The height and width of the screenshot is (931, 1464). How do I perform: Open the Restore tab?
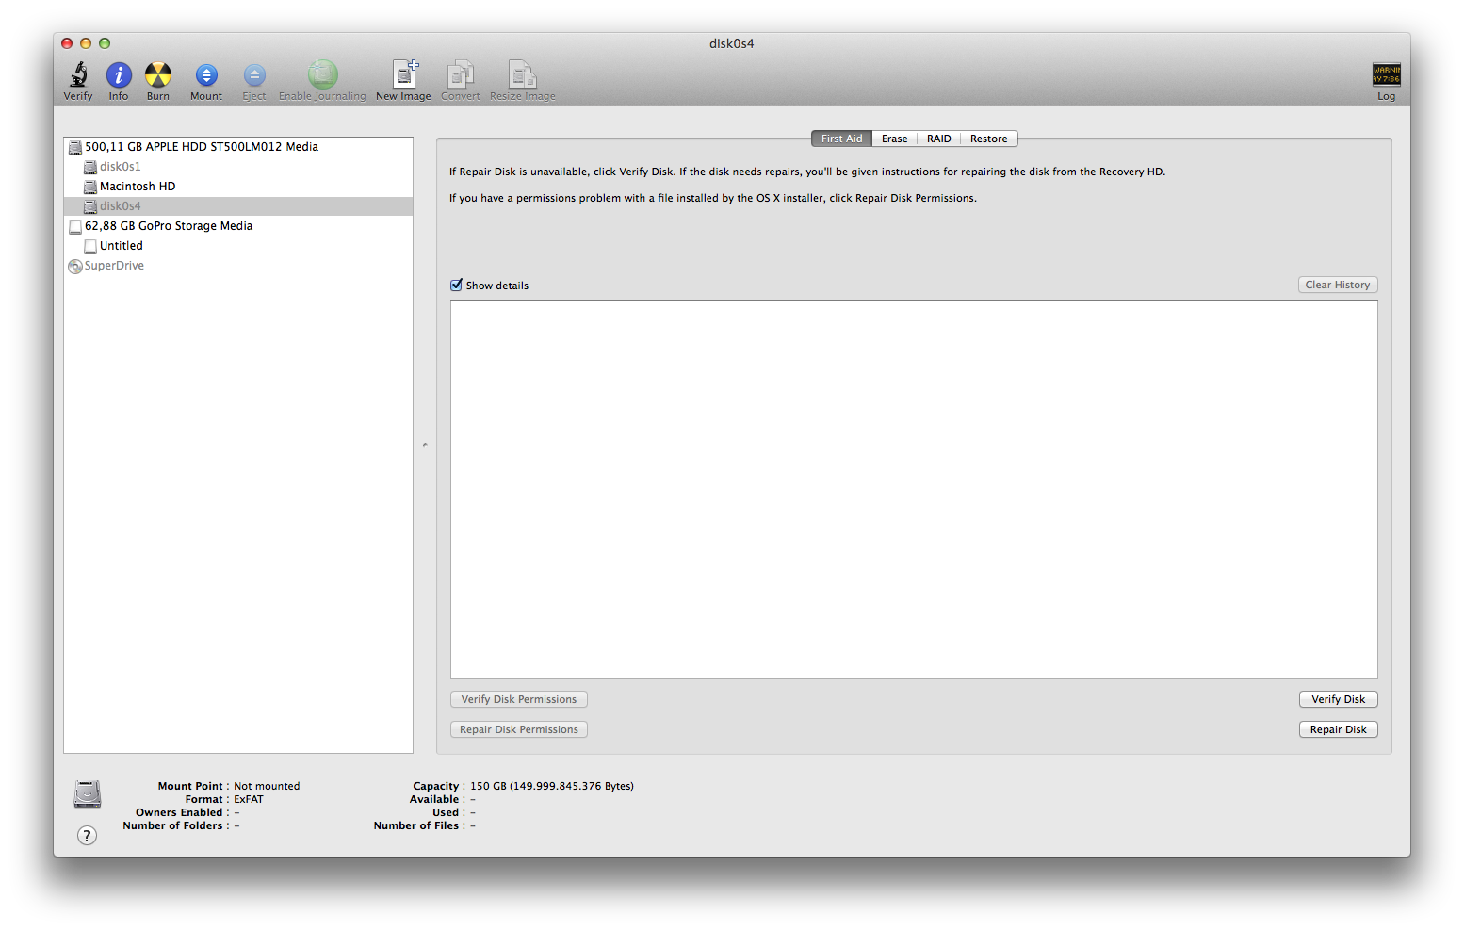[x=988, y=139]
